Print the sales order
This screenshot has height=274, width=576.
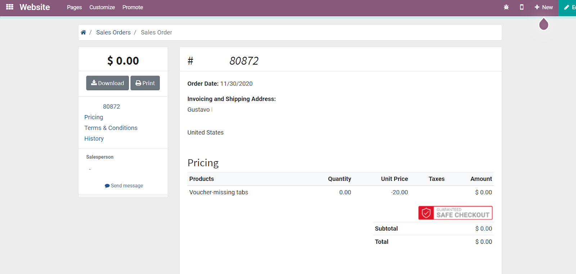click(145, 83)
